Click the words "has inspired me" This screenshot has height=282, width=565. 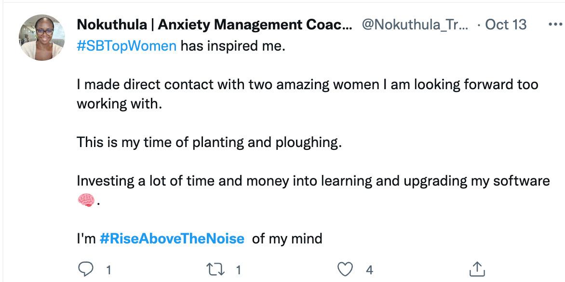233,47
